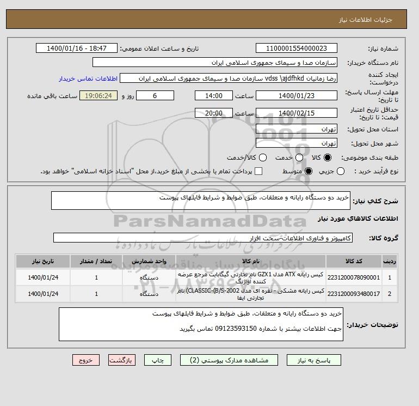Click the delivery city field تهران
The width and height of the screenshot is (419, 406).
[297, 143]
